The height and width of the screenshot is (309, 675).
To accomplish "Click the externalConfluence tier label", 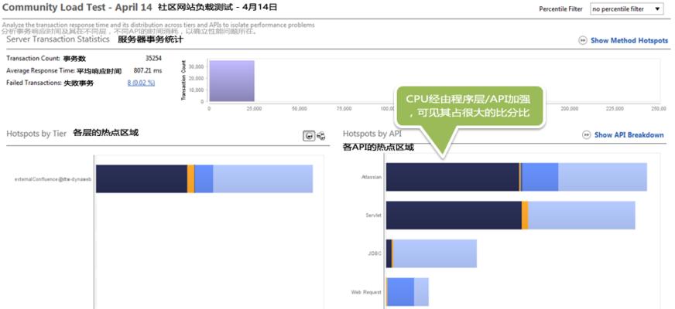I will [53, 178].
